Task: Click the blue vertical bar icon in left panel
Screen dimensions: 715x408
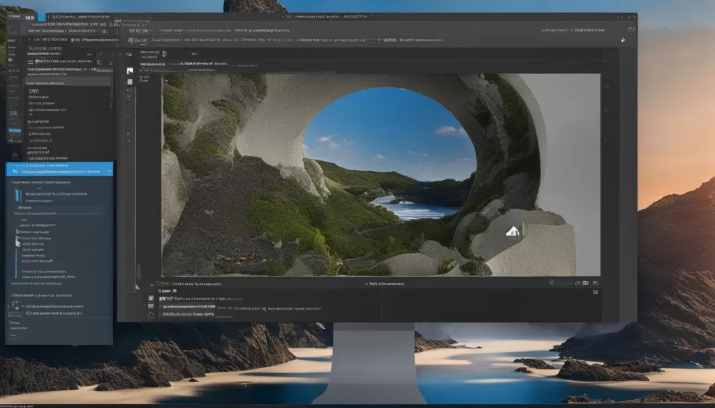Action: [x=19, y=195]
